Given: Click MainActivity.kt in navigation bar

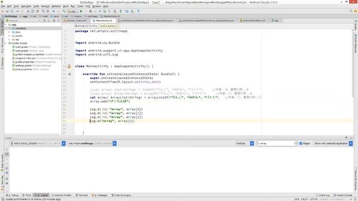Looking at the screenshot, I should (110, 16).
